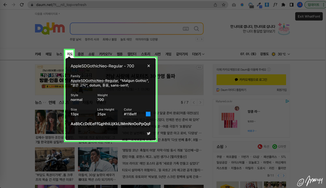Select the 뉴스 section tab

click(38, 102)
